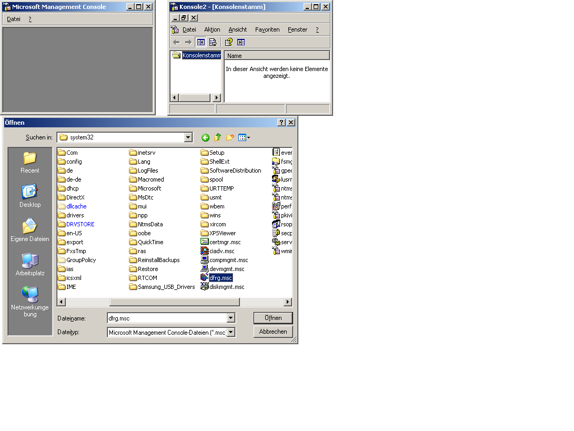Select the drivers folder
The width and height of the screenshot is (574, 431).
coord(71,215)
